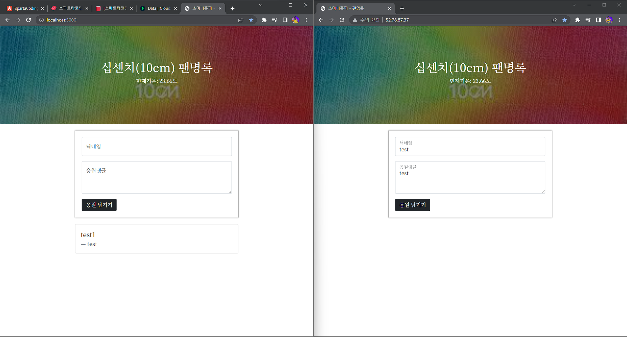Image resolution: width=627 pixels, height=337 pixels.
Task: Open extensions puzzle icon in left window
Action: (x=264, y=20)
